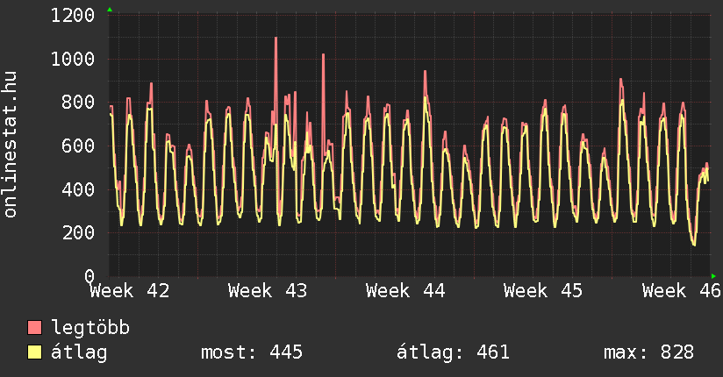
Task: Click the green arrow at x-axis right end
Action: (713, 276)
